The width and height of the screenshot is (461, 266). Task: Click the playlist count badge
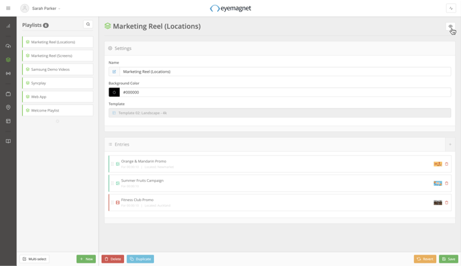tap(46, 25)
